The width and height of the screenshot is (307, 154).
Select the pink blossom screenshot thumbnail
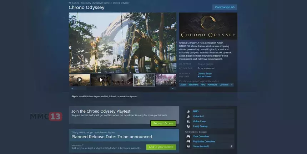[x=166, y=80]
